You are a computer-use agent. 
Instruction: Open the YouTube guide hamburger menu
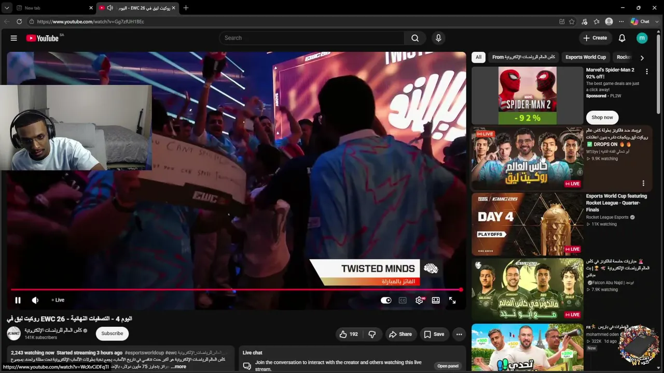click(14, 38)
